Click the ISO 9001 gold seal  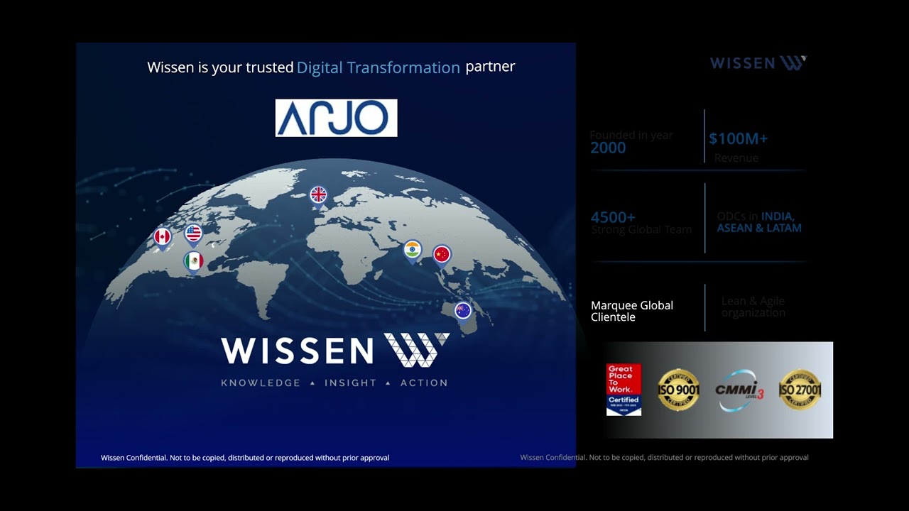678,390
